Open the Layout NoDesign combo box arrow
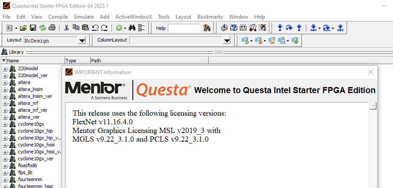 coord(82,41)
